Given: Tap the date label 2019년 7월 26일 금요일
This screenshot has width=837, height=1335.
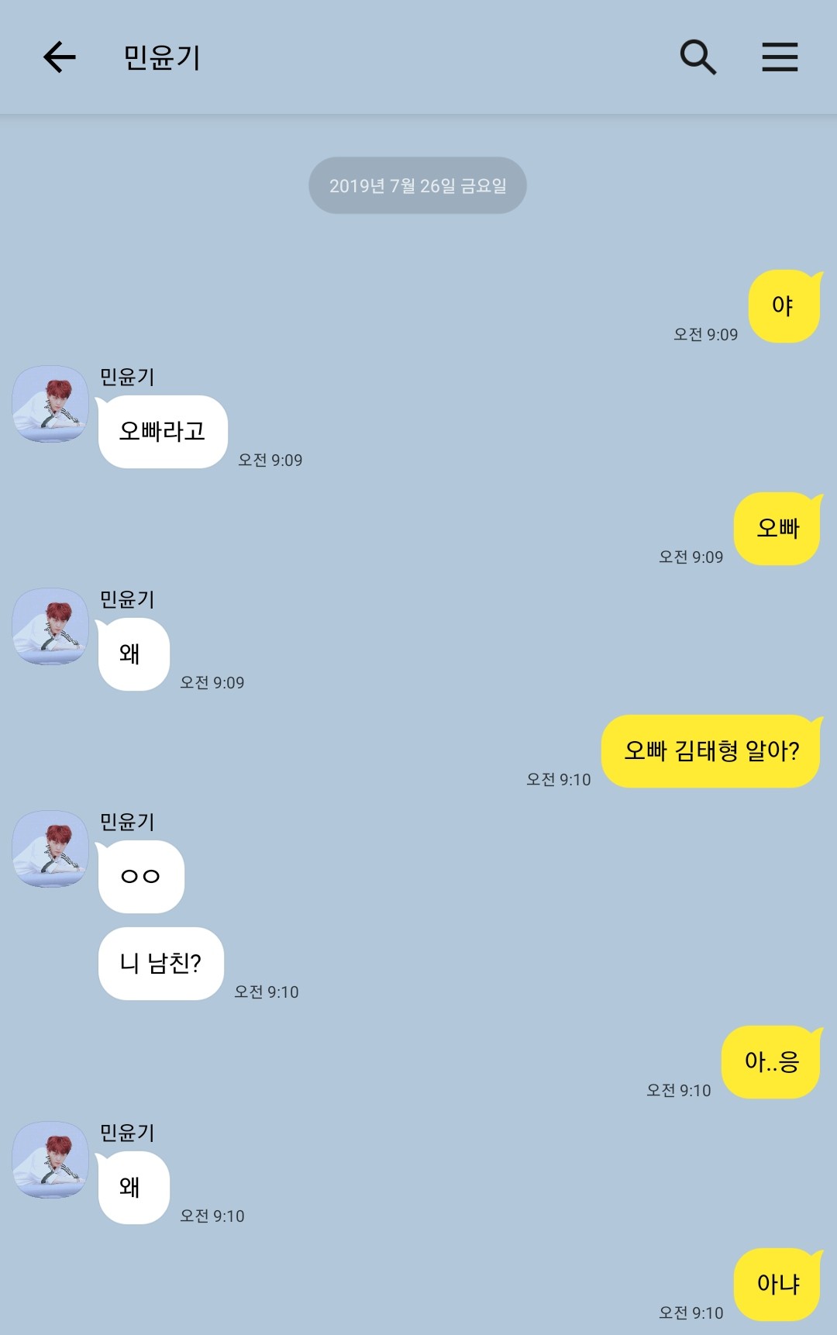Looking at the screenshot, I should click(x=418, y=185).
